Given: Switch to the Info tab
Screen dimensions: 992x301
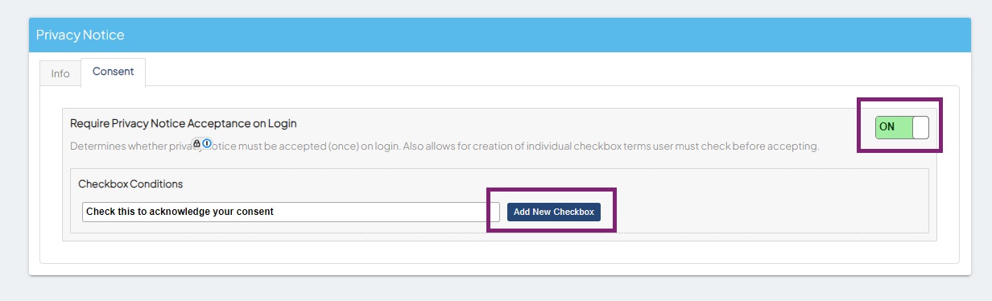Looking at the screenshot, I should (60, 73).
